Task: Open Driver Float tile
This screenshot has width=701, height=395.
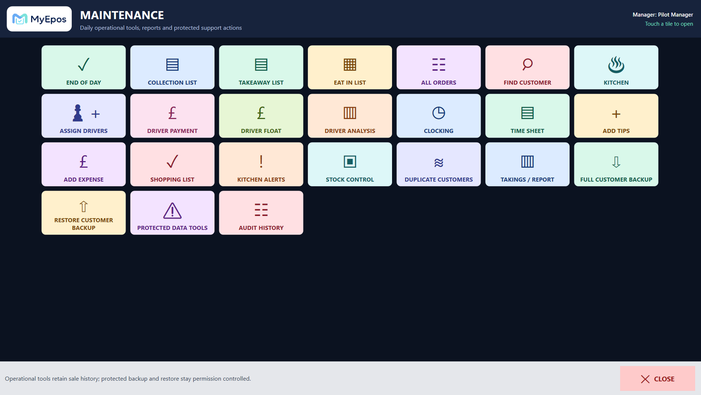Action: 261,116
